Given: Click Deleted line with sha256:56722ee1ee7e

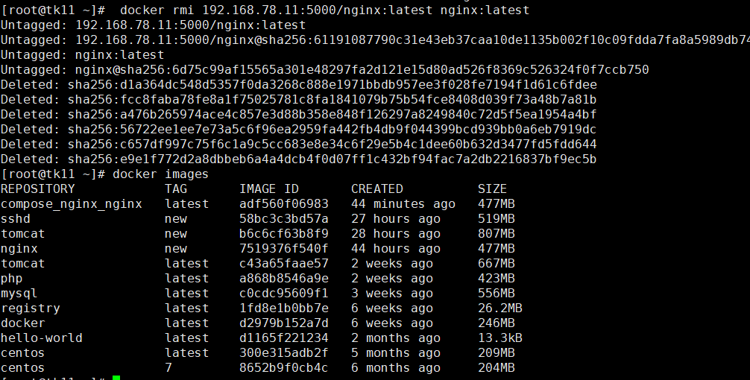Looking at the screenshot, I should click(x=299, y=129).
